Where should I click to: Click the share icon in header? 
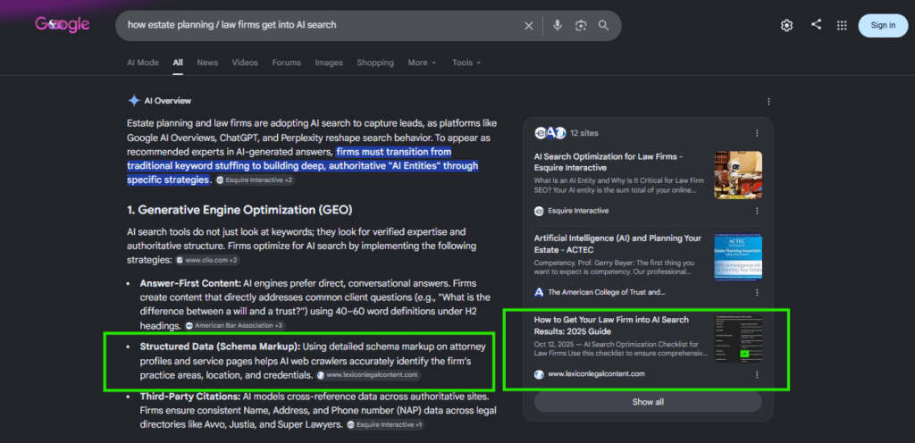[817, 24]
